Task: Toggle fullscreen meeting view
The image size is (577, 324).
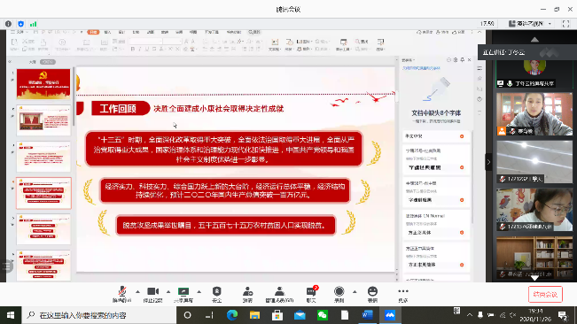Action: click(566, 24)
